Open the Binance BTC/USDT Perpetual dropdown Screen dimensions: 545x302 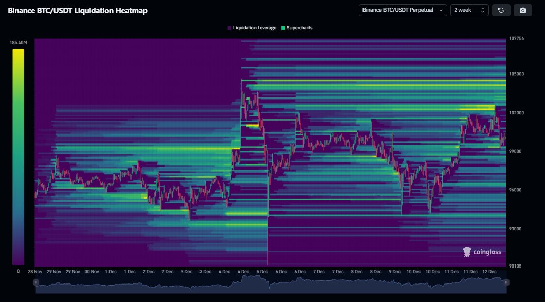coord(402,10)
